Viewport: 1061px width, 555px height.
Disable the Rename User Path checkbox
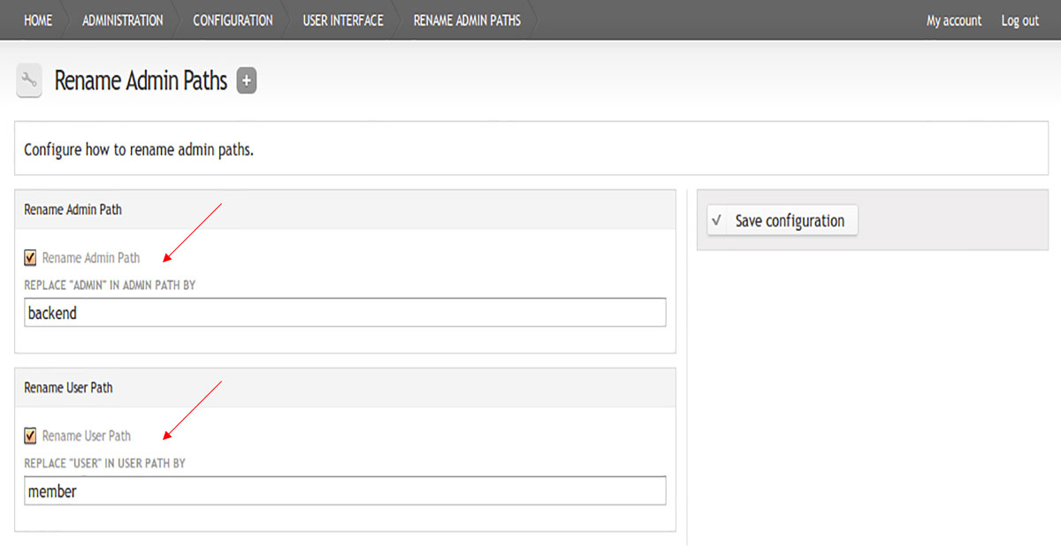tap(31, 436)
